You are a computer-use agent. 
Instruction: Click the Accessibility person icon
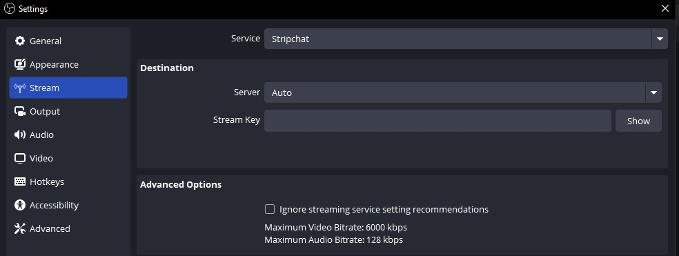coord(20,205)
